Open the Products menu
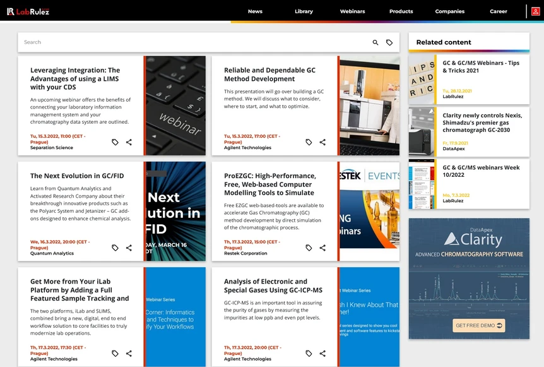The width and height of the screenshot is (544, 367). coord(401,11)
